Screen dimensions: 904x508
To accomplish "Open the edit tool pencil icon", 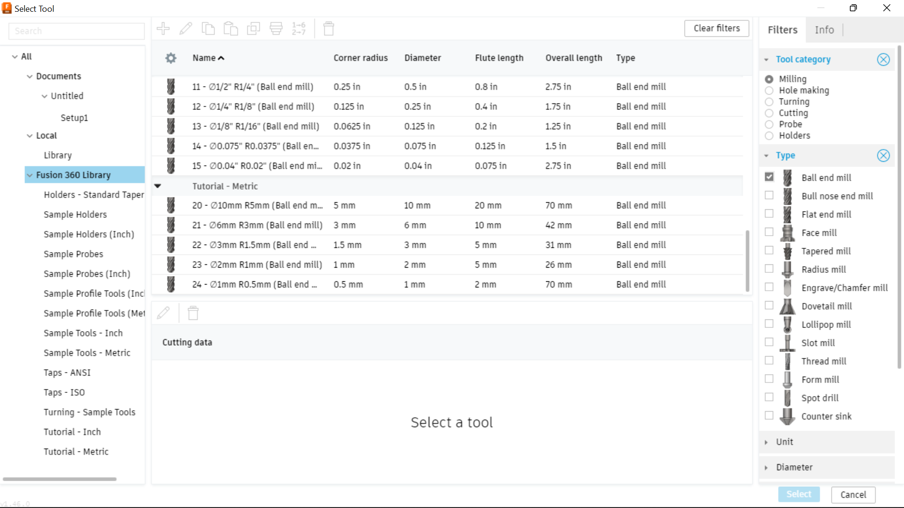I will coord(186,28).
